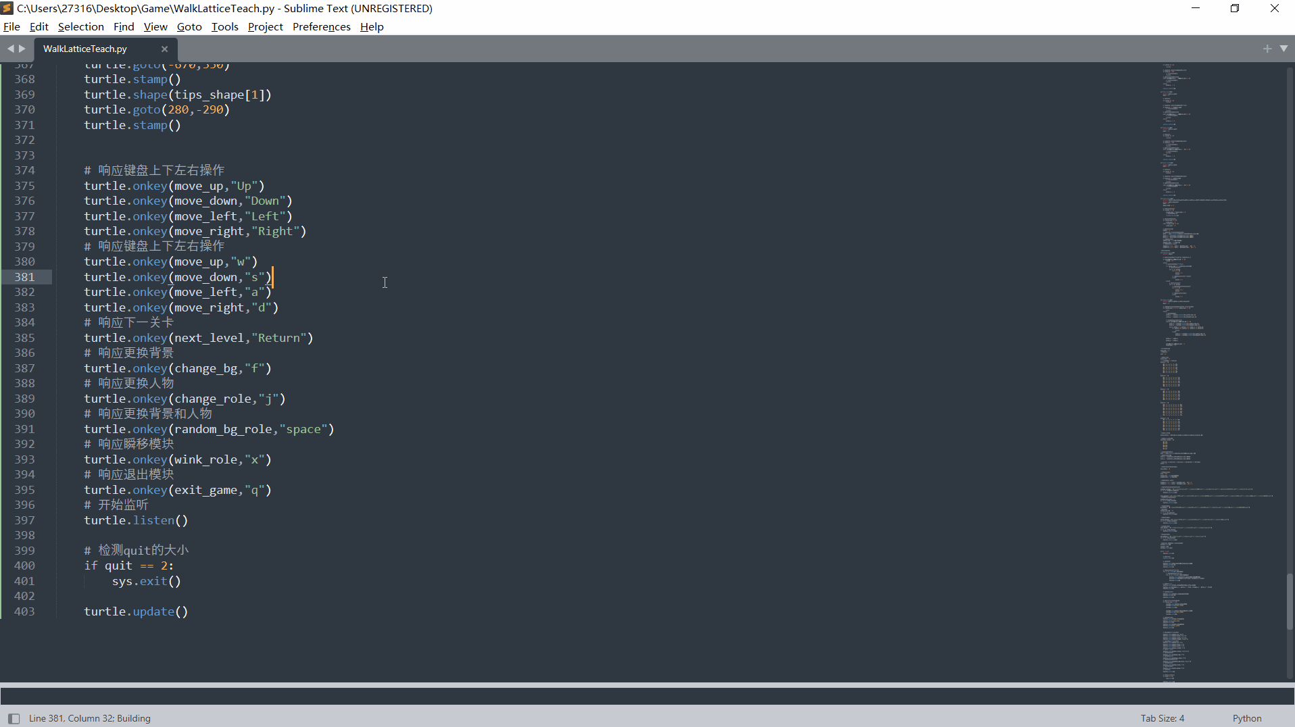
Task: Click line number 381 in gutter
Action: pos(24,277)
